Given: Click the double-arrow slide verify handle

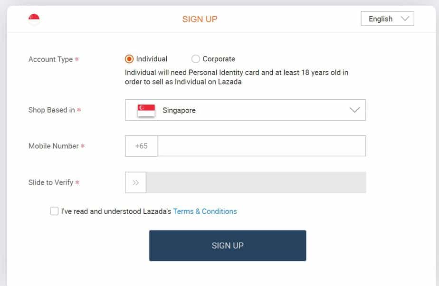Looking at the screenshot, I should [x=136, y=182].
